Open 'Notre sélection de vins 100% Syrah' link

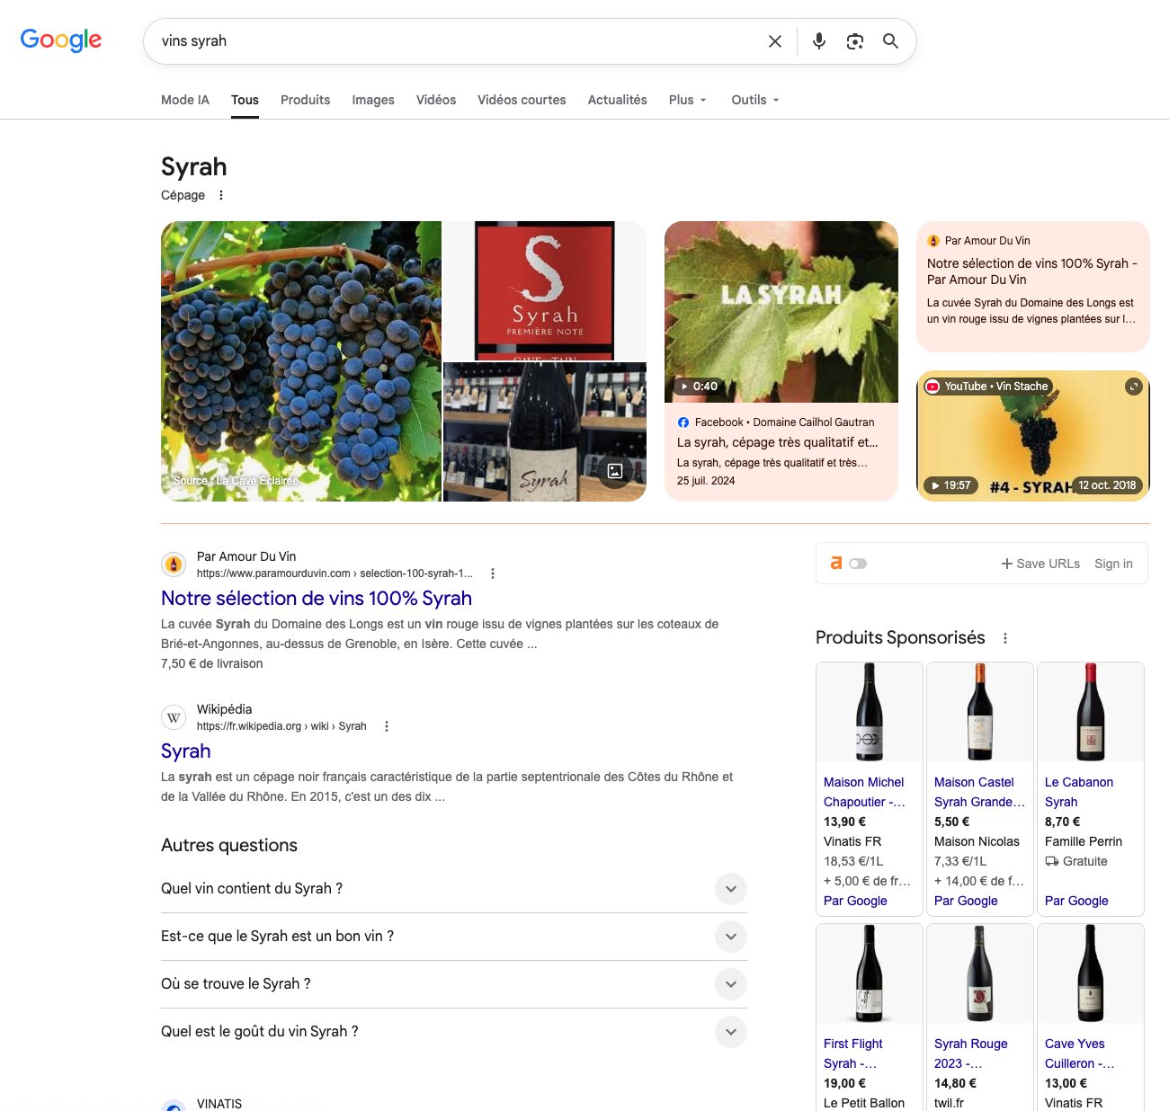(317, 599)
